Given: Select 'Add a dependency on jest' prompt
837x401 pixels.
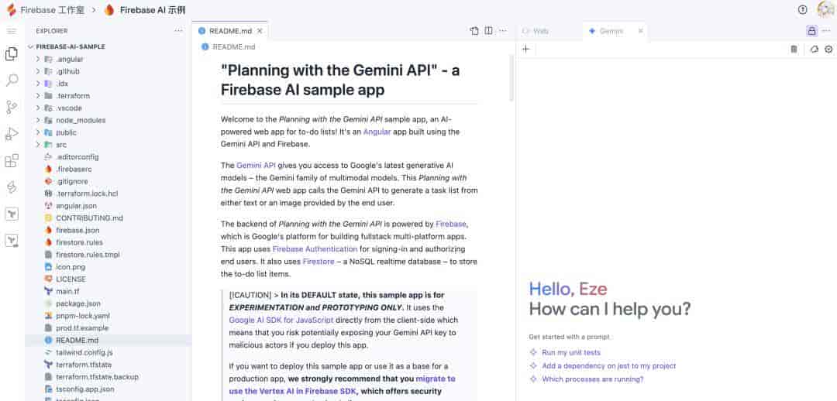Looking at the screenshot, I should pyautogui.click(x=608, y=366).
